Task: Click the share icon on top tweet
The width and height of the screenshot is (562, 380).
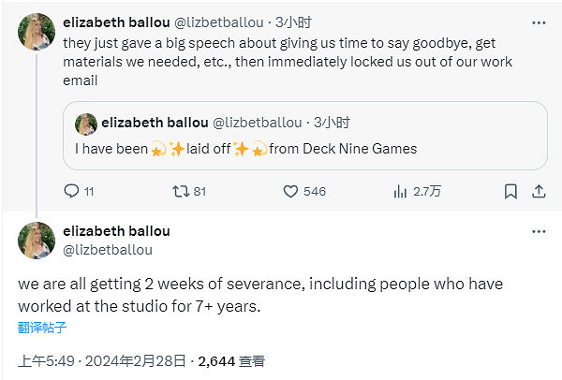Action: [539, 191]
